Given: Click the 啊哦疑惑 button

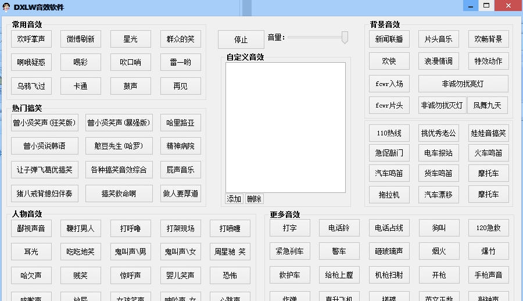Looking at the screenshot, I should [x=31, y=62].
